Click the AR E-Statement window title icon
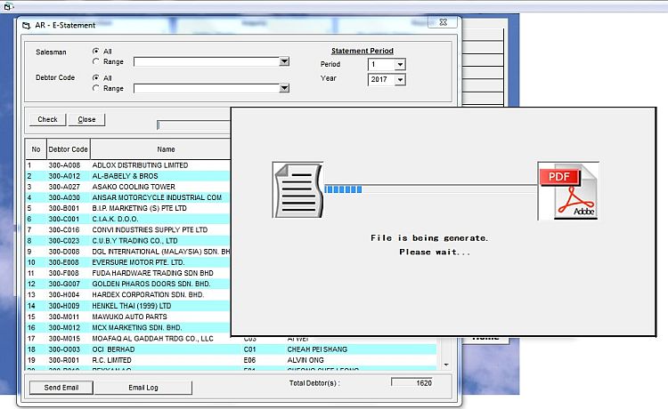The width and height of the screenshot is (668, 409). [x=26, y=25]
